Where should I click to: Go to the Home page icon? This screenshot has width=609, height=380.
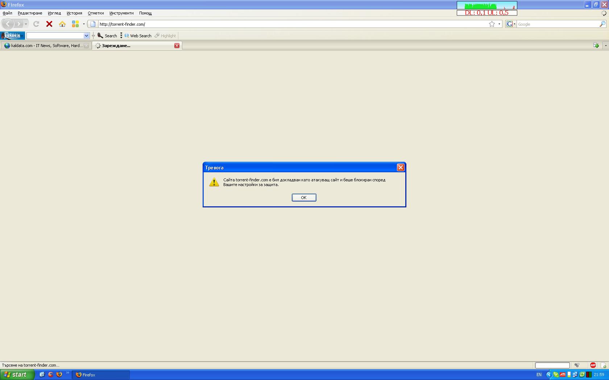click(x=62, y=24)
